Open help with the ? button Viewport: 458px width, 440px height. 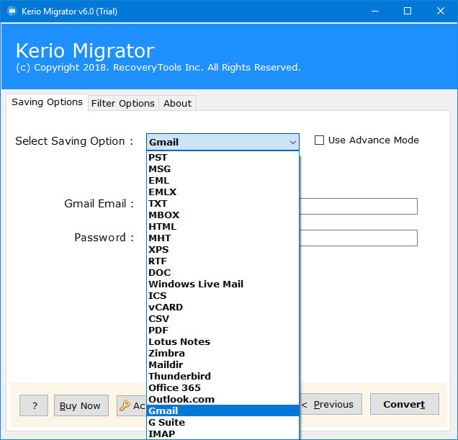[x=34, y=405]
